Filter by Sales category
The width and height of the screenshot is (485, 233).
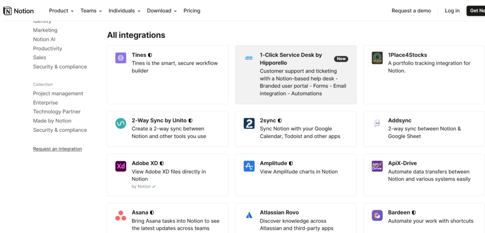pyautogui.click(x=40, y=57)
